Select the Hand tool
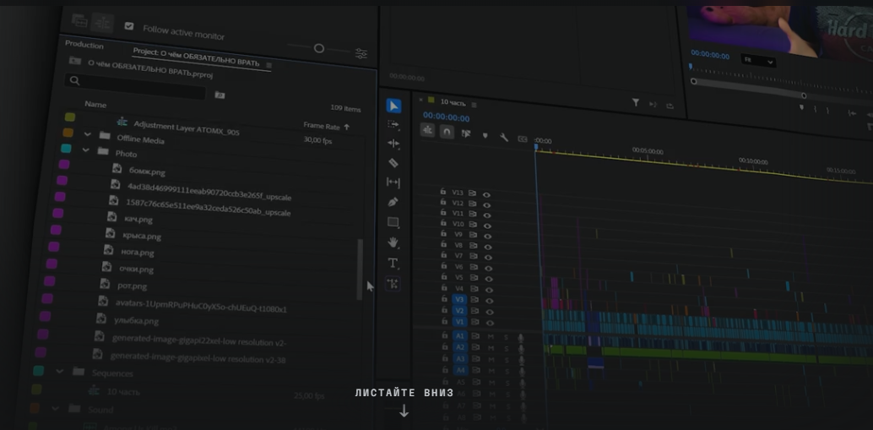The image size is (873, 430). 393,242
